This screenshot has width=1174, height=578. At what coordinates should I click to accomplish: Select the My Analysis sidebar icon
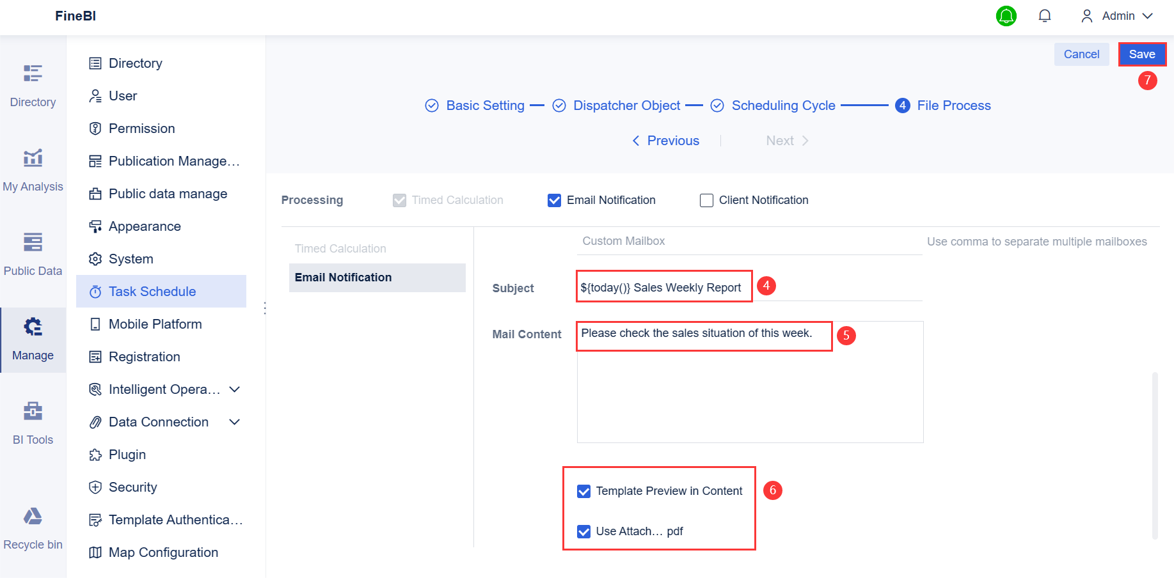click(33, 158)
